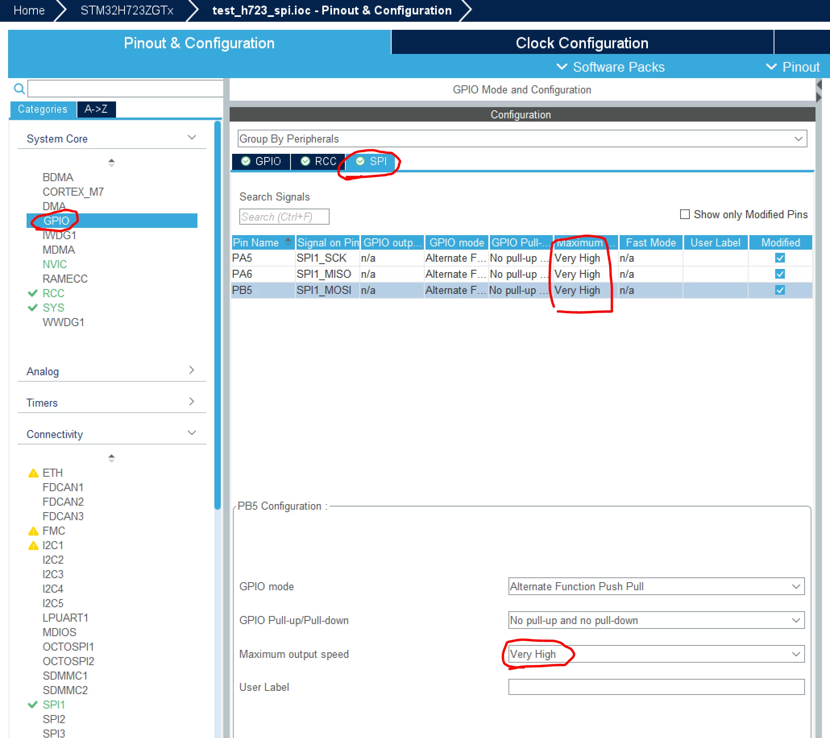Select CORTEX_M7 in the tree
This screenshot has height=738, width=830.
73,192
